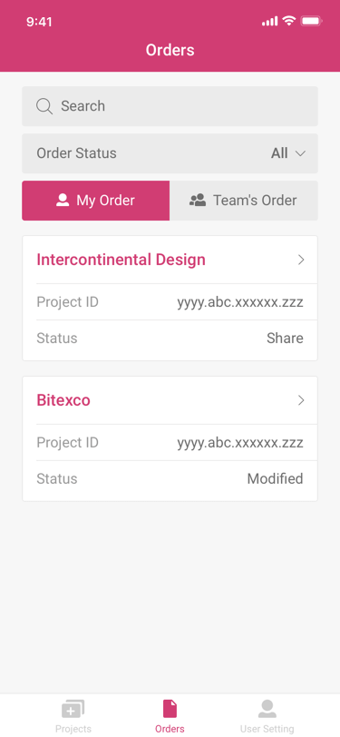Open User Setting profile icon
The height and width of the screenshot is (737, 340).
point(267,709)
